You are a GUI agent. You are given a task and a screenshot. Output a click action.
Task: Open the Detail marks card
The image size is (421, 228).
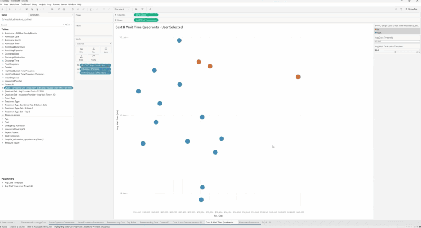[81, 58]
